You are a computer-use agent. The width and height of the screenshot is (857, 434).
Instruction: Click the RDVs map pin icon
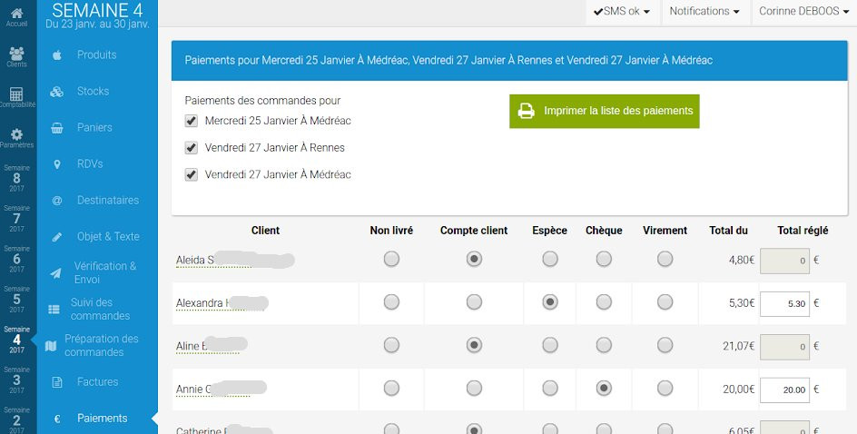point(56,164)
